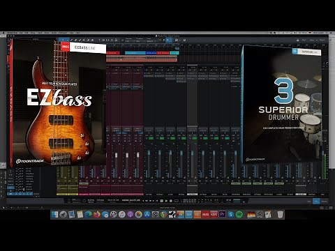Open the Quantize value dropdown
The height and width of the screenshot is (251, 335).
pos(130,41)
